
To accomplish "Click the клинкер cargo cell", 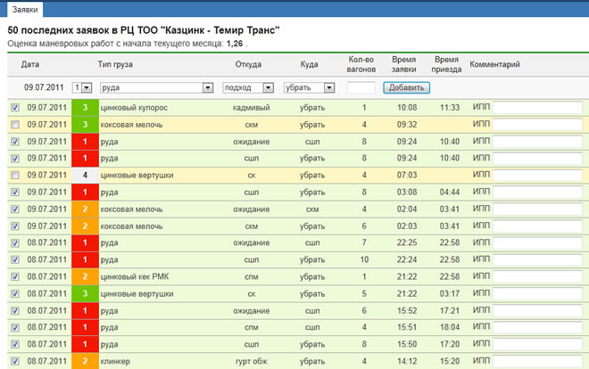I will coord(115,362).
